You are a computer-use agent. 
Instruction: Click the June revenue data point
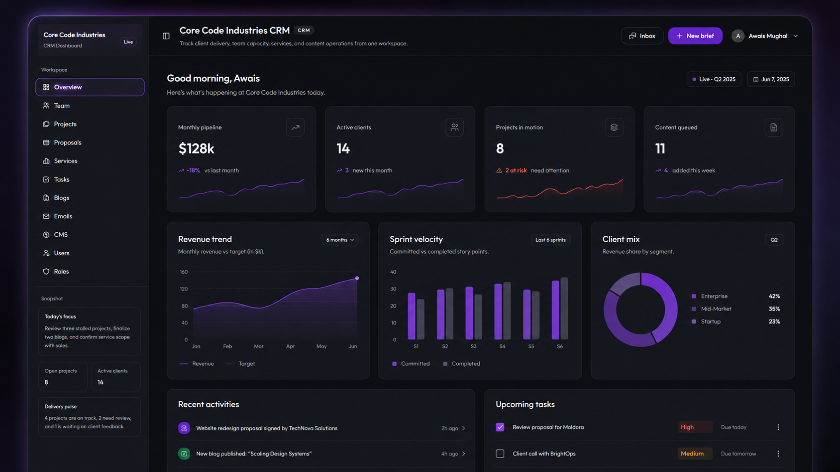click(357, 278)
